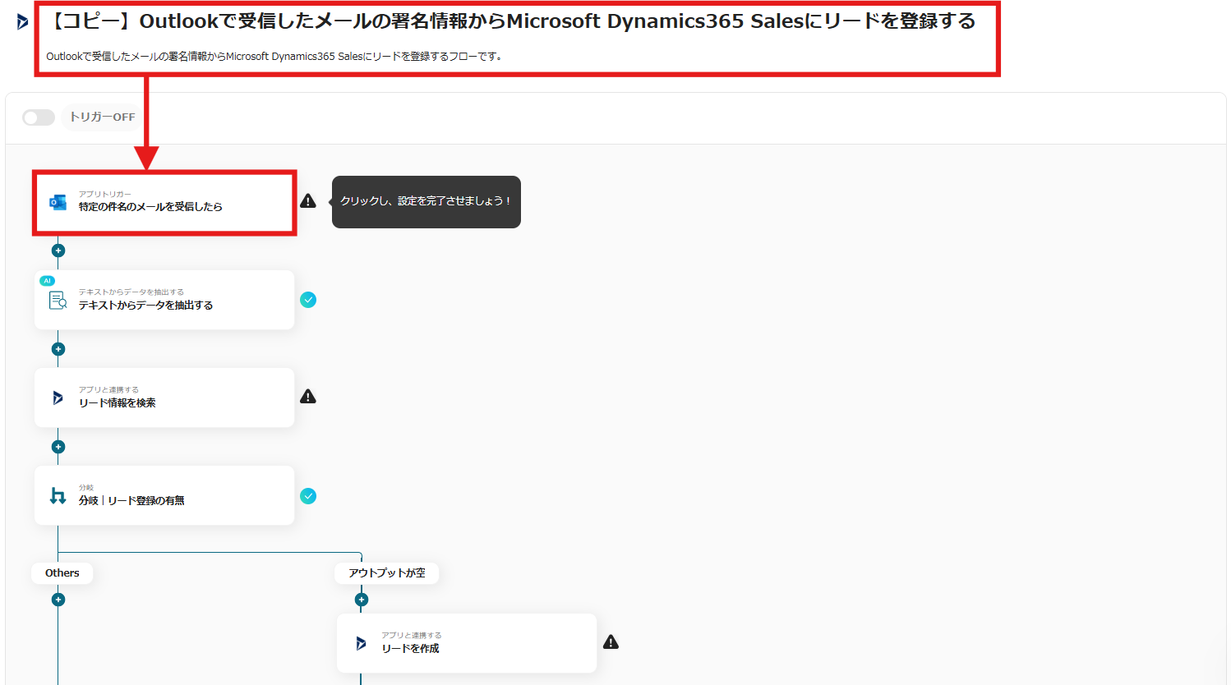This screenshot has height=685, width=1231.
Task: Click the Dynamics icon on リード情報を検索 step
Action: click(58, 398)
